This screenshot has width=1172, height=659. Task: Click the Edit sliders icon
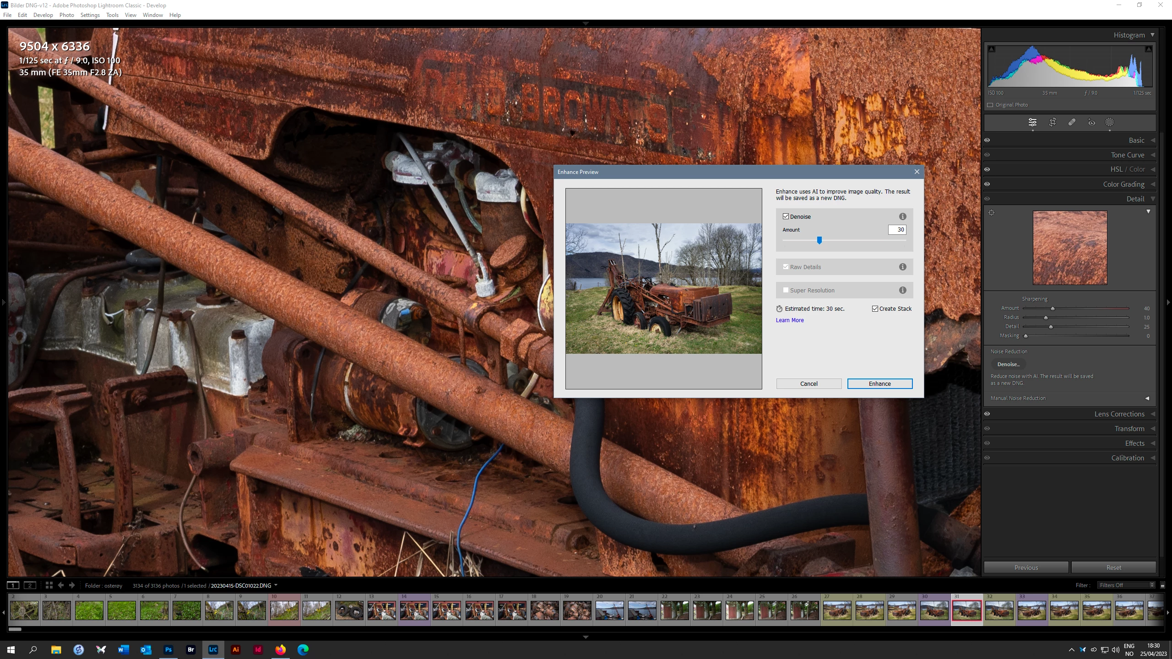click(x=1032, y=122)
